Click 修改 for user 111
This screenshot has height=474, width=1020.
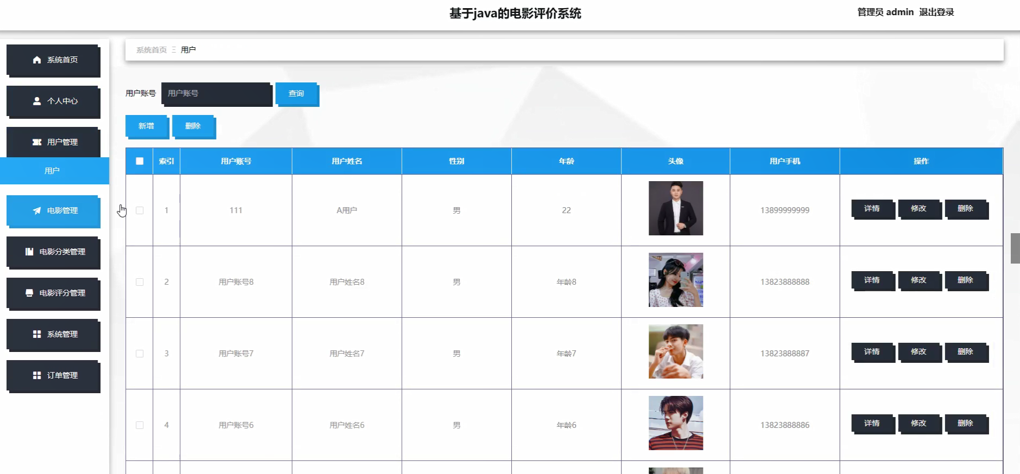(920, 209)
